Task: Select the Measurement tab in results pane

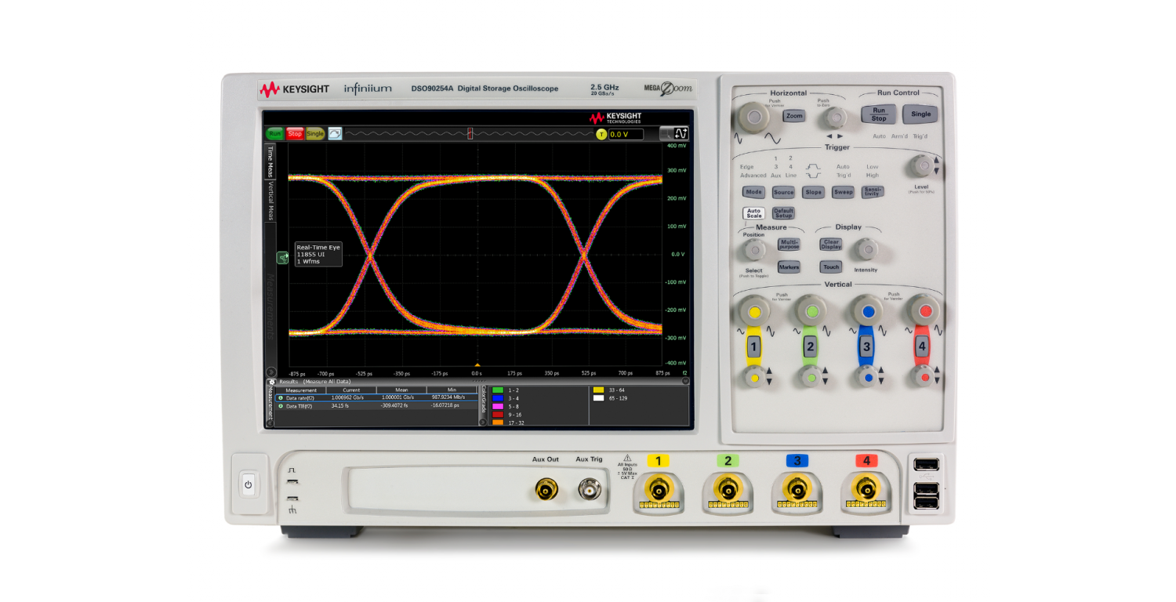Action: click(x=270, y=403)
